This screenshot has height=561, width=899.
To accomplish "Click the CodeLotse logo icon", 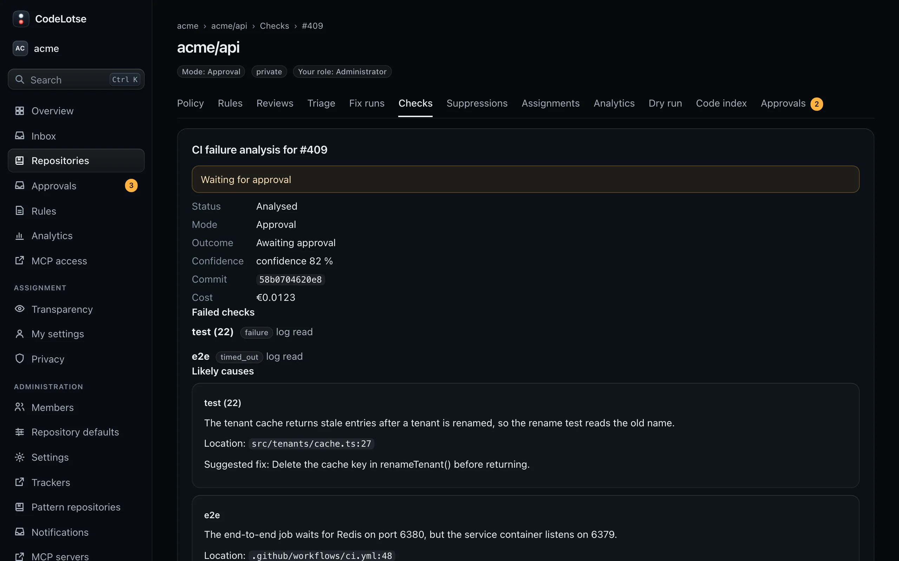I will [x=21, y=19].
